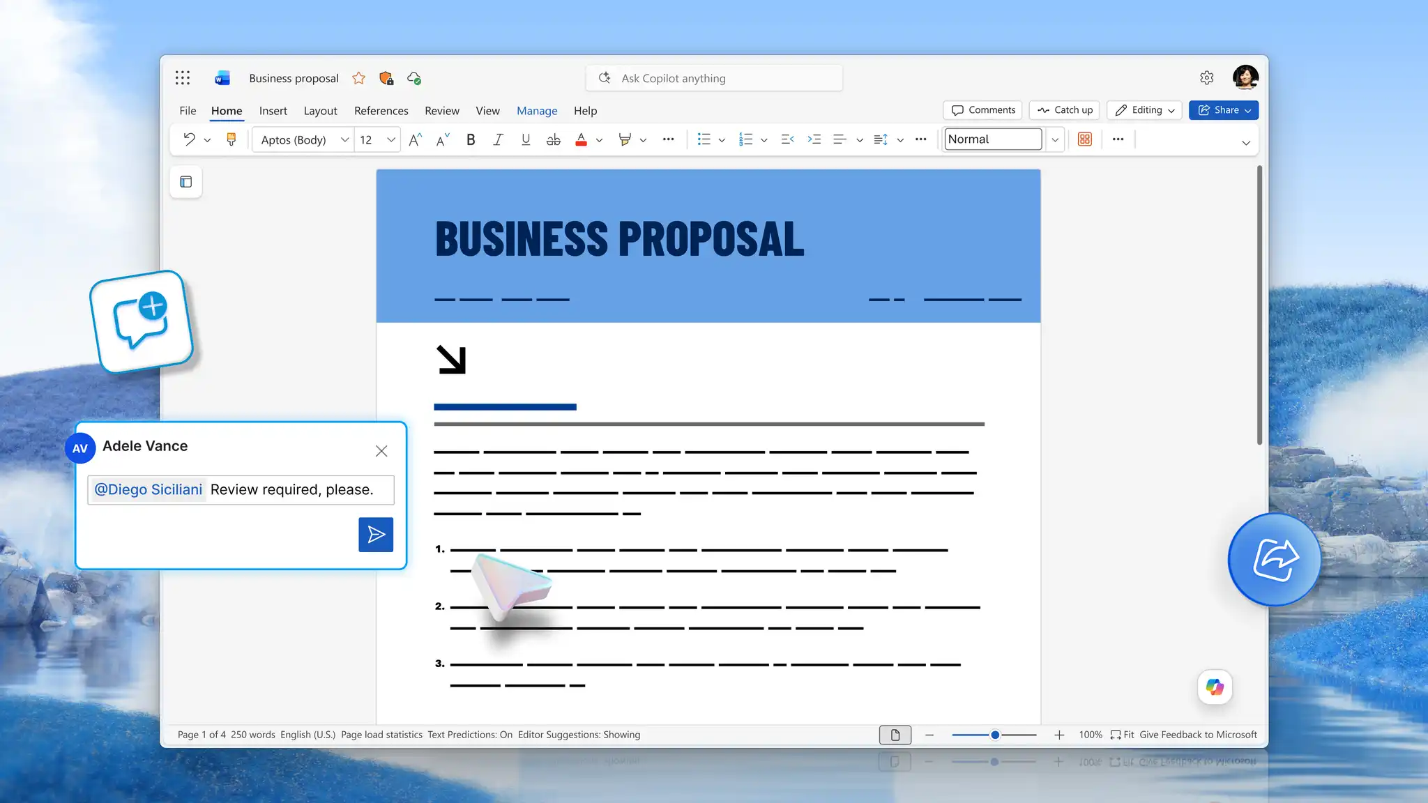
Task: Zoom out with the minus button
Action: (x=929, y=735)
